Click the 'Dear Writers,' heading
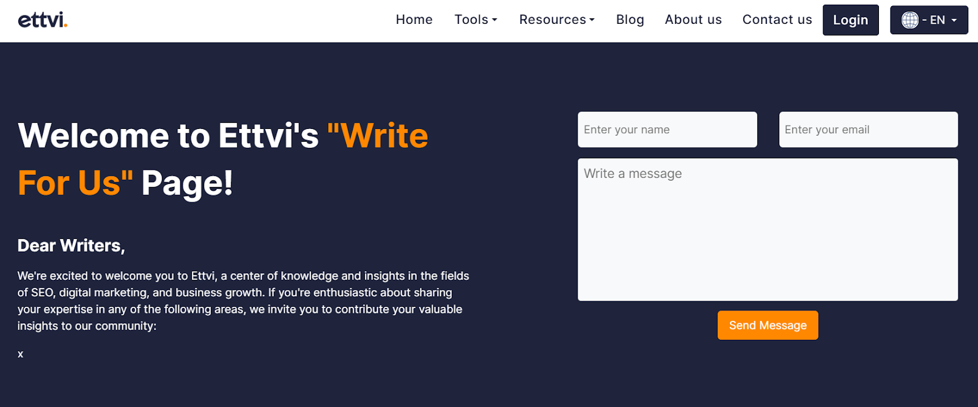Image resolution: width=978 pixels, height=407 pixels. pos(71,246)
